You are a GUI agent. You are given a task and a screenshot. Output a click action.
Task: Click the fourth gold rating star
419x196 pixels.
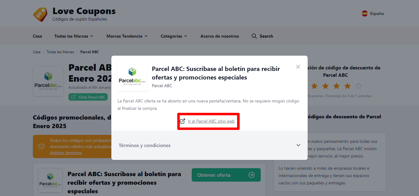pos(347,86)
